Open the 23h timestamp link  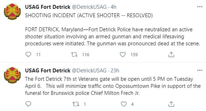[x=115, y=71]
